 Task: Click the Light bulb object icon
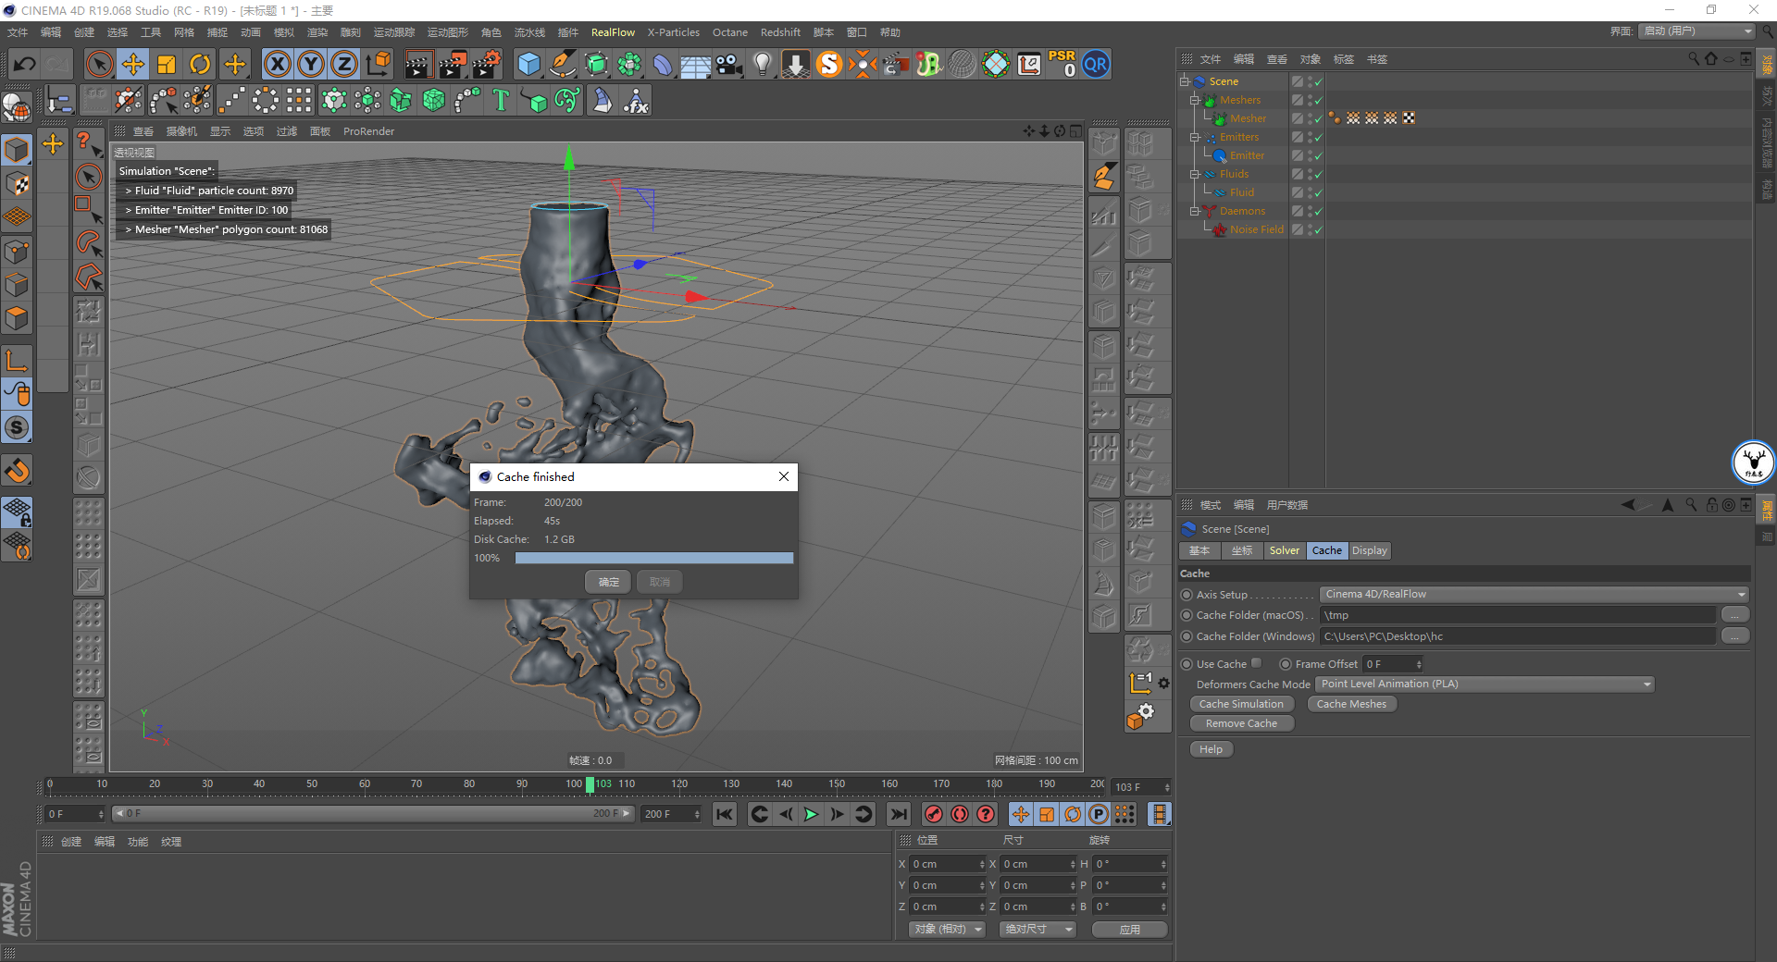click(x=762, y=65)
